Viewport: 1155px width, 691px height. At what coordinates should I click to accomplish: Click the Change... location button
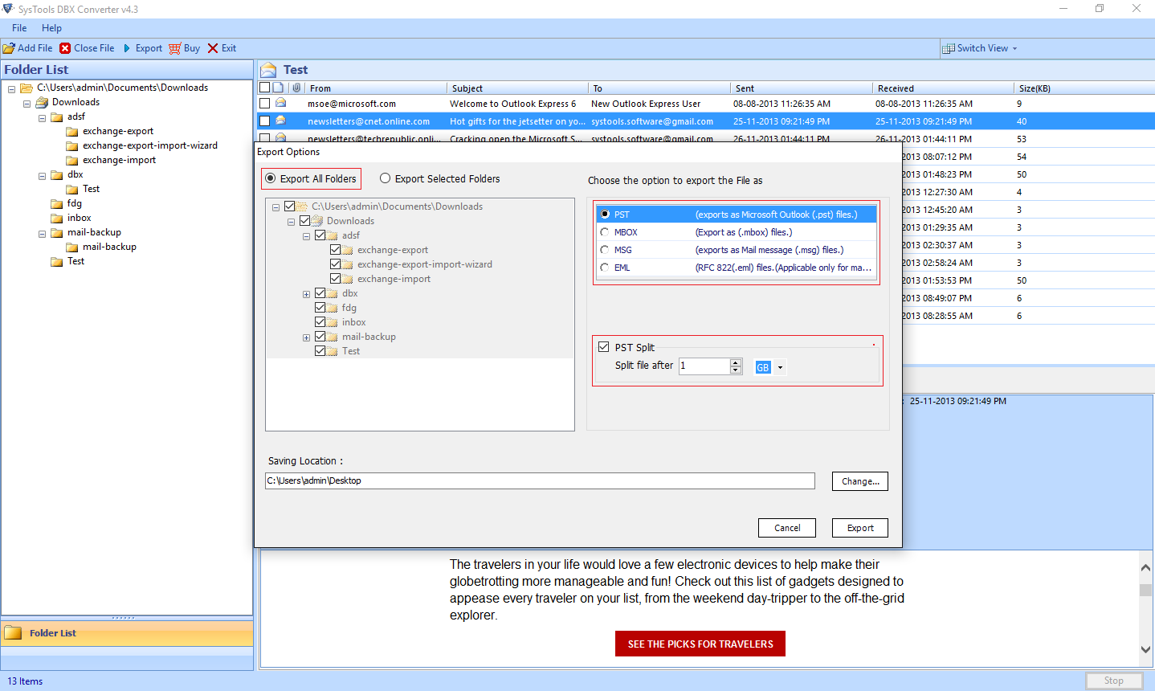[x=860, y=481]
